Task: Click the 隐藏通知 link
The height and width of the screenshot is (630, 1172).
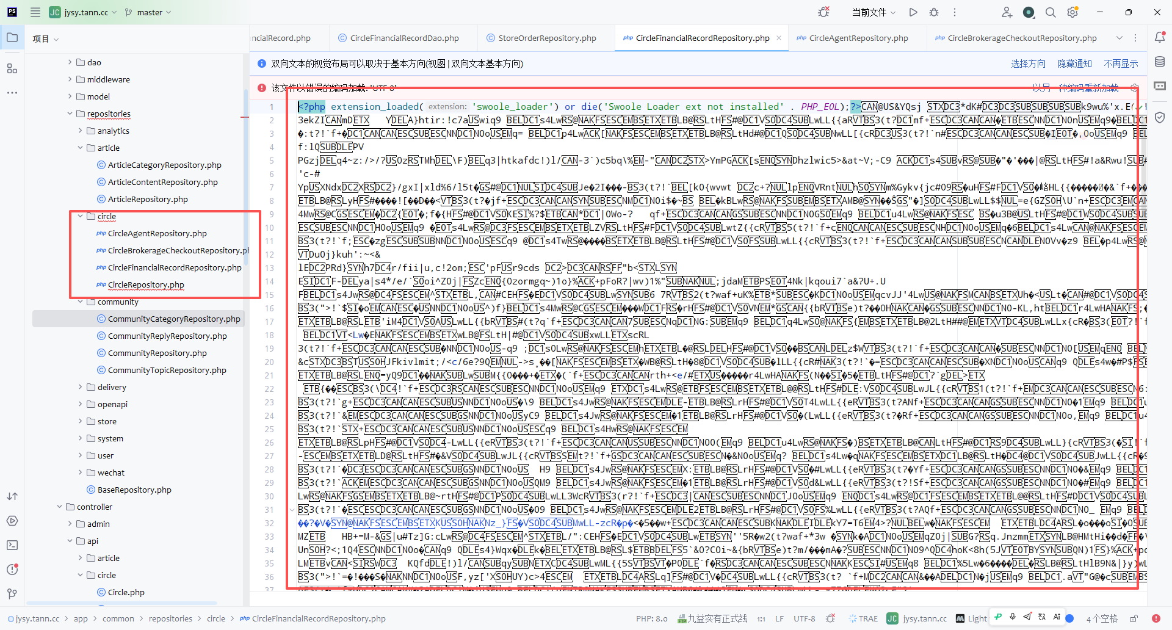Action: (x=1074, y=63)
